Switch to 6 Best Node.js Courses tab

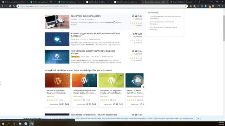coord(127,2)
